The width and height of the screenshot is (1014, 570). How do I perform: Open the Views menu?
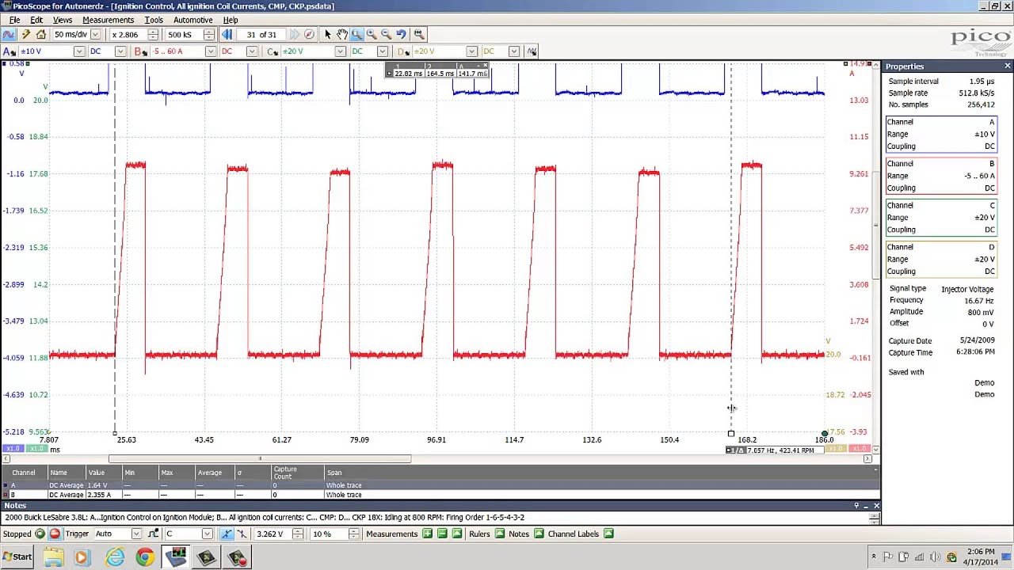[62, 20]
